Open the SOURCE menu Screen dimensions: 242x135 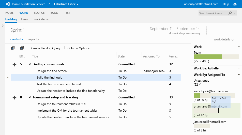coord(39,13)
